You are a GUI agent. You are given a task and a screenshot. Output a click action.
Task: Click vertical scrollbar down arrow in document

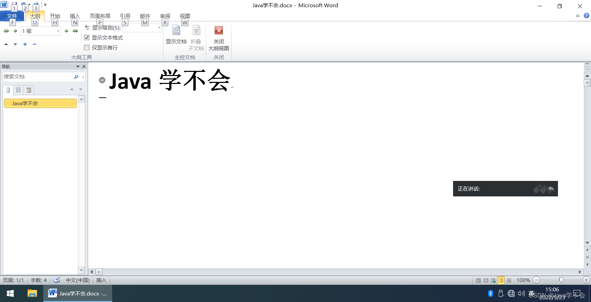pos(587,243)
